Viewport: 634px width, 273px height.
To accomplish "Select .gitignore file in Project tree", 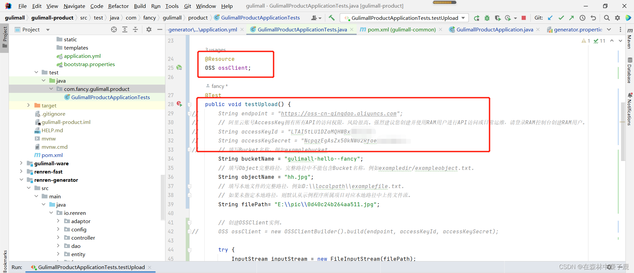I will [53, 114].
